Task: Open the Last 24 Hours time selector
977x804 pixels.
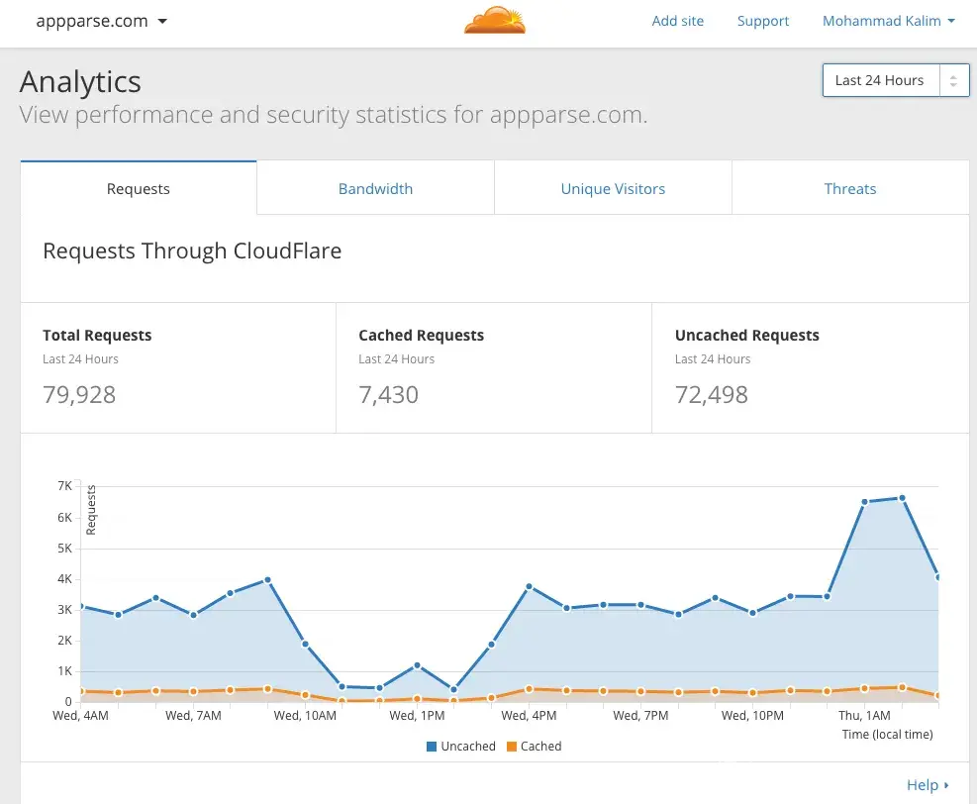Action: pos(895,80)
